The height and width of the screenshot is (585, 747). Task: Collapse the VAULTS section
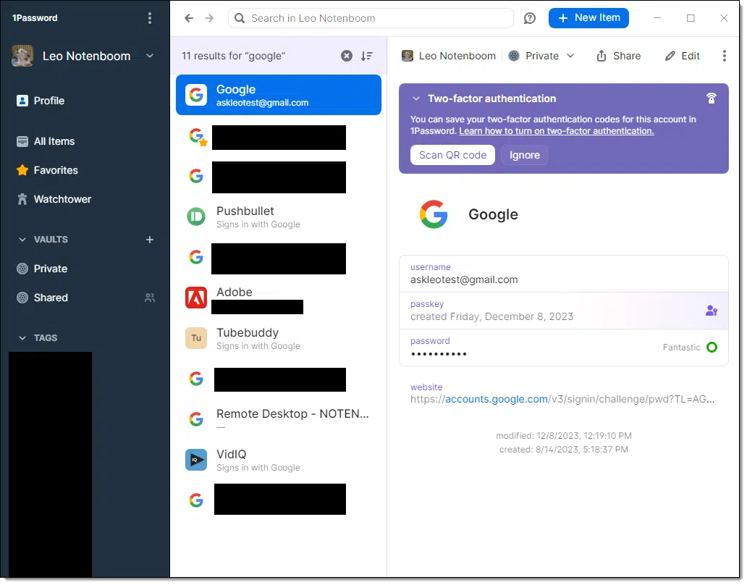tap(22, 240)
